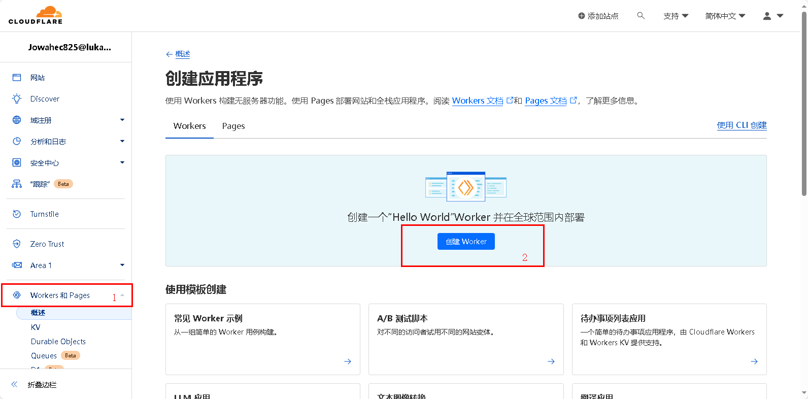Click the 使用 CLI 创建 link
Image resolution: width=808 pixels, height=399 pixels.
pyautogui.click(x=742, y=125)
